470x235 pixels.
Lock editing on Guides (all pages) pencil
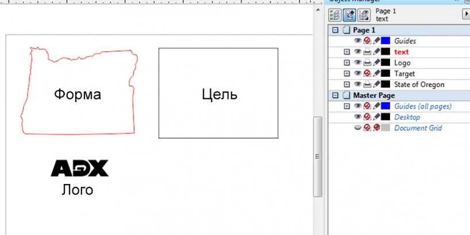[376, 106]
